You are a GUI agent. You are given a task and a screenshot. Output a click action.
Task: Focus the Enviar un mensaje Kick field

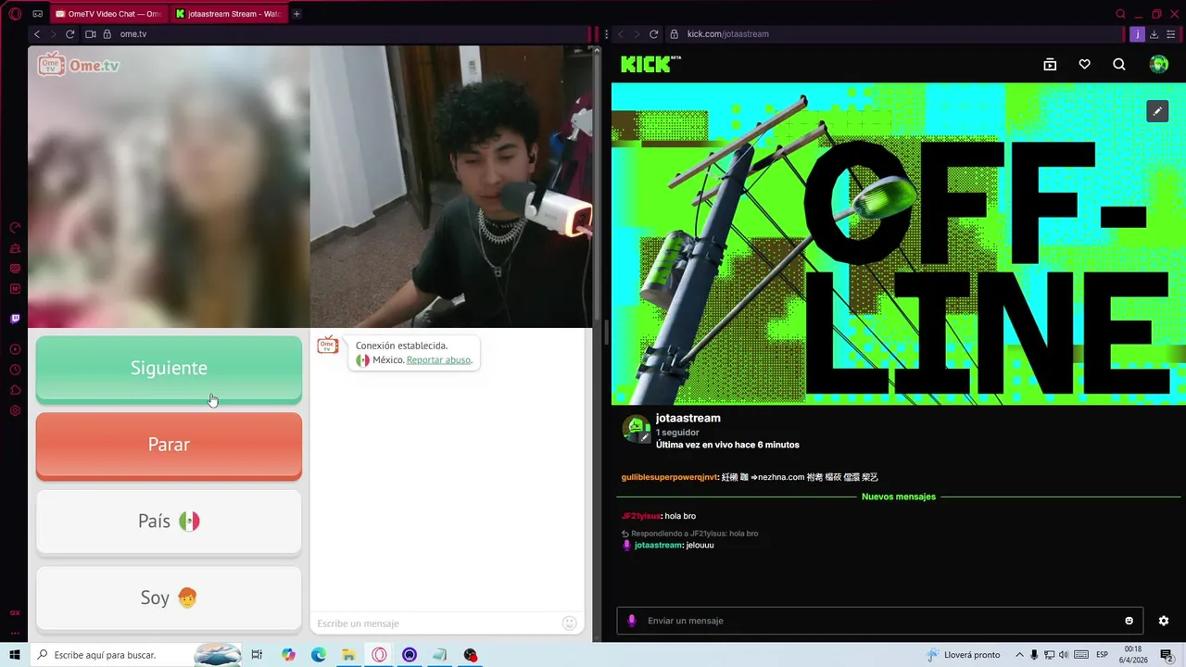click(878, 621)
